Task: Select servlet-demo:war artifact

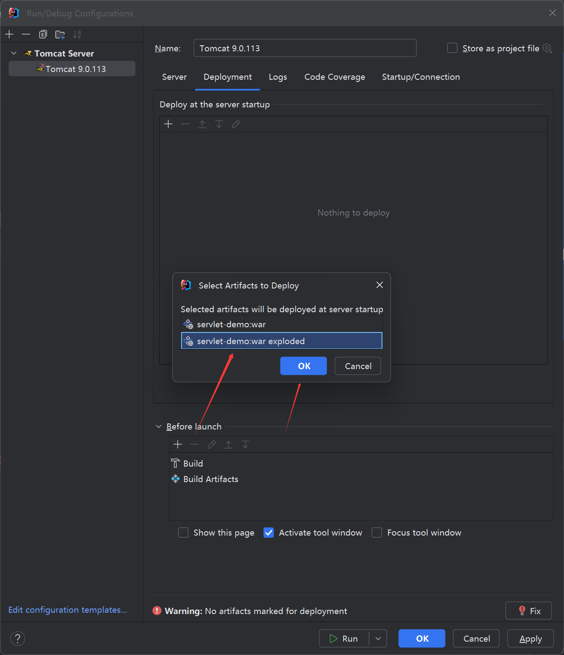Action: click(282, 324)
